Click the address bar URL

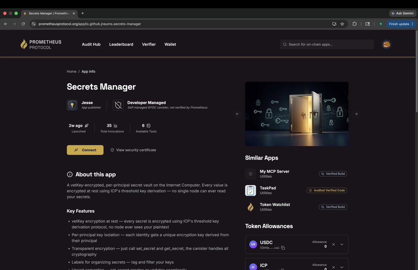90,24
